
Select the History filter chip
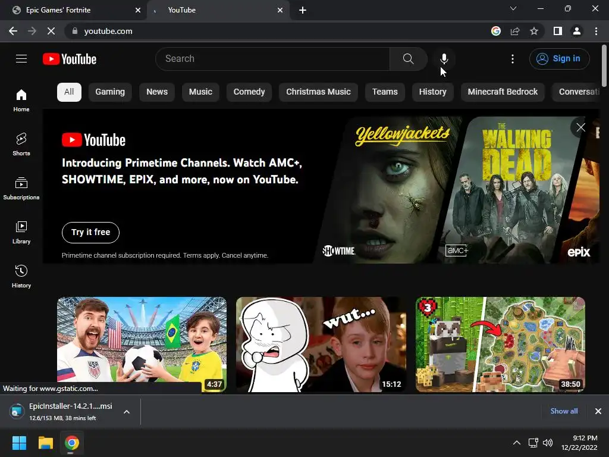(433, 92)
